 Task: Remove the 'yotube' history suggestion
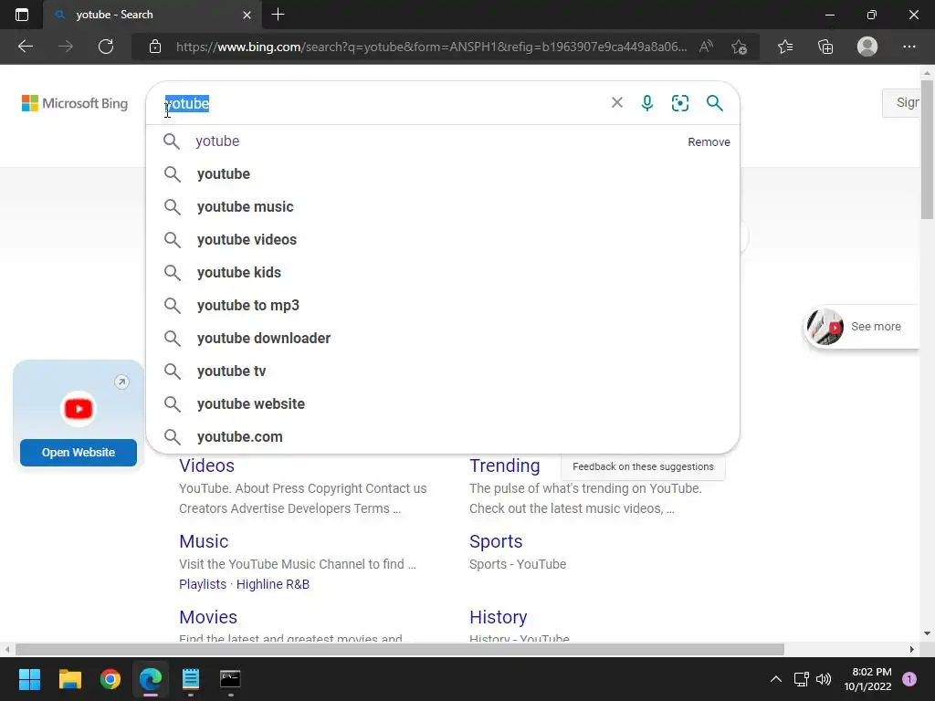click(709, 141)
